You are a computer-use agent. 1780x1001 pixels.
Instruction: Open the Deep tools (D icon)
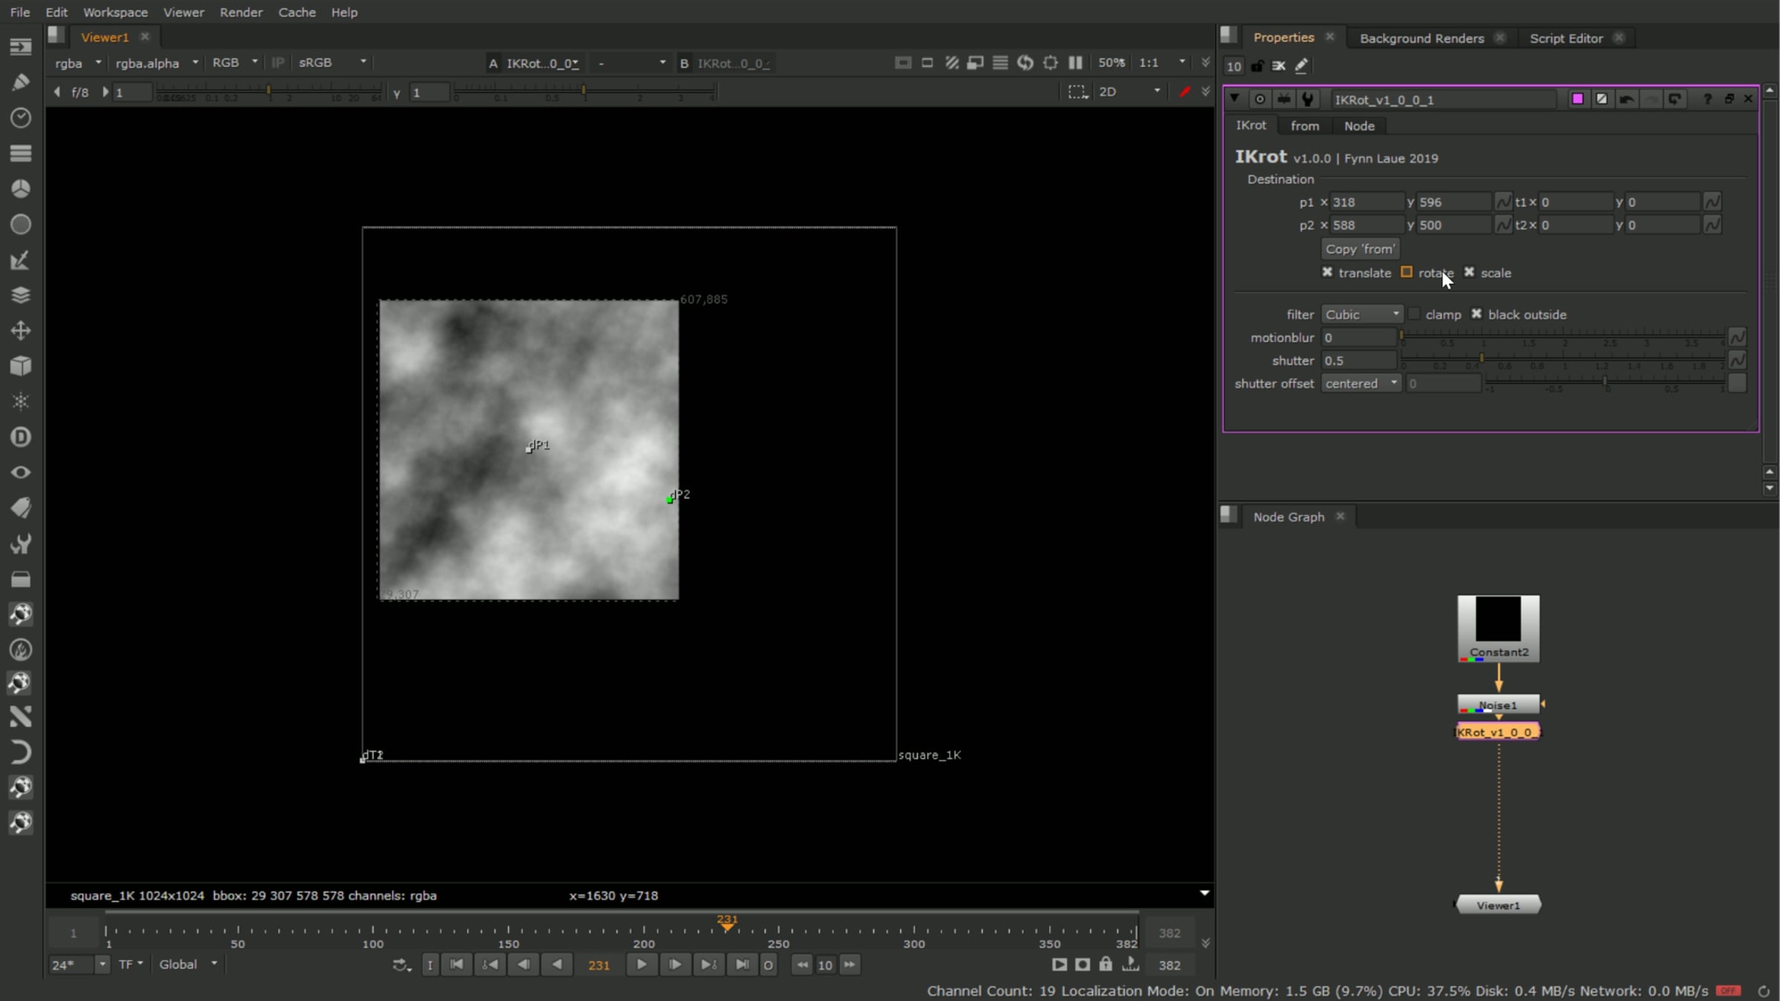21,437
